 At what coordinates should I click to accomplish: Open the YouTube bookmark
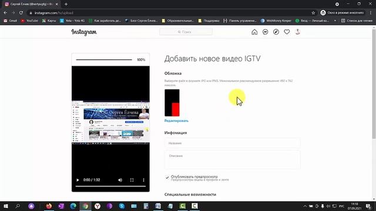(x=29, y=21)
